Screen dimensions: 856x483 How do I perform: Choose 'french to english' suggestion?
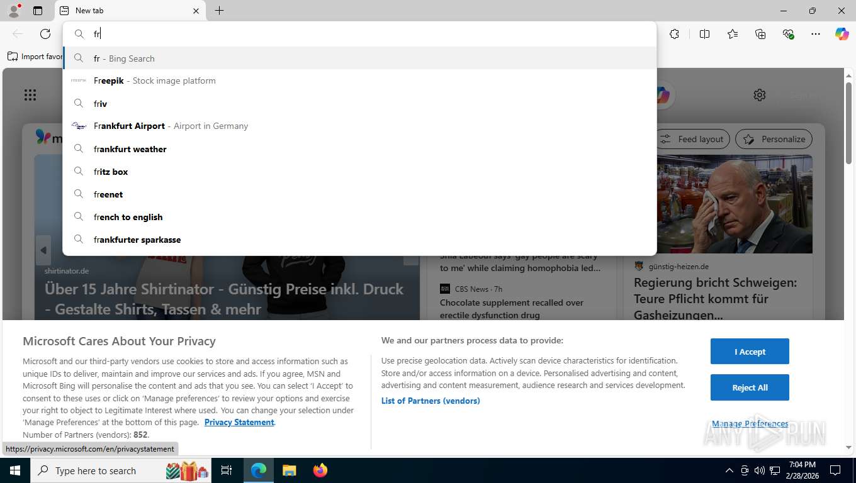click(359, 217)
